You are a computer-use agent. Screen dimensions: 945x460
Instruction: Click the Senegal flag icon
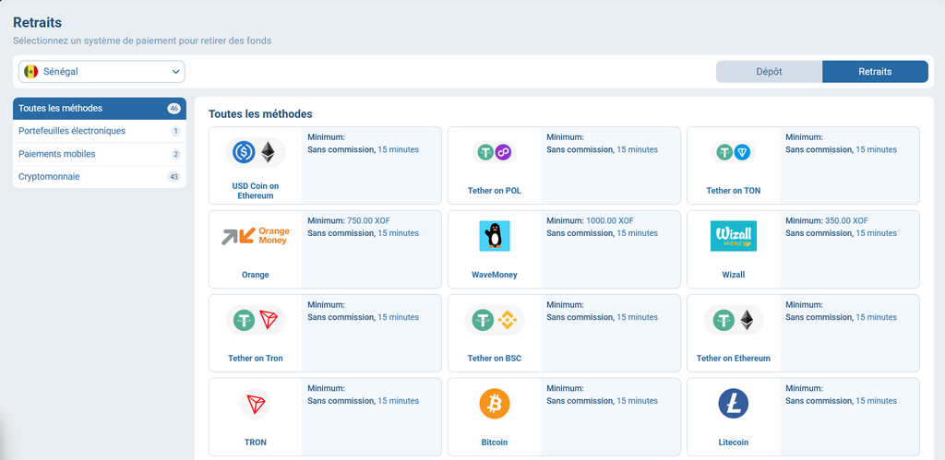pyautogui.click(x=30, y=72)
